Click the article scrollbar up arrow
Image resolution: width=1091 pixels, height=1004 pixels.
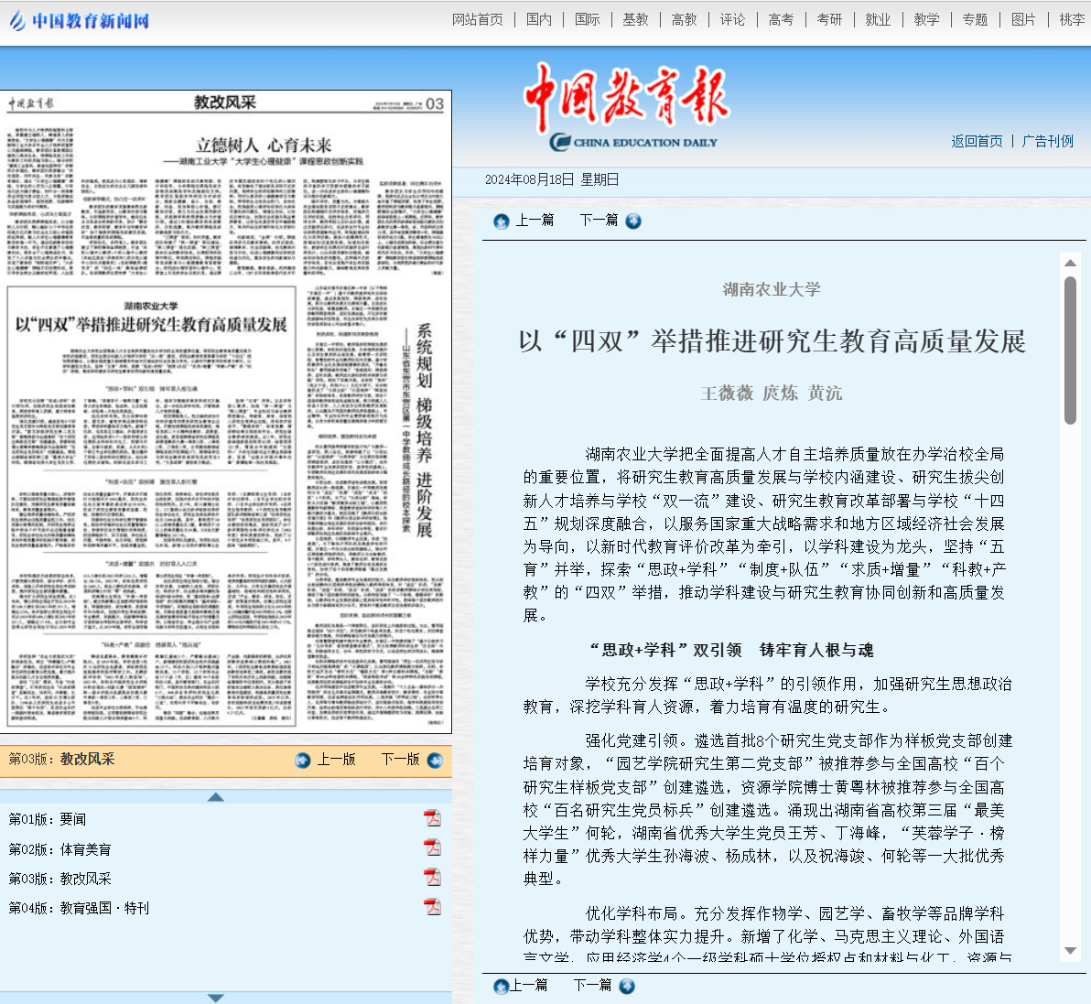1070,263
